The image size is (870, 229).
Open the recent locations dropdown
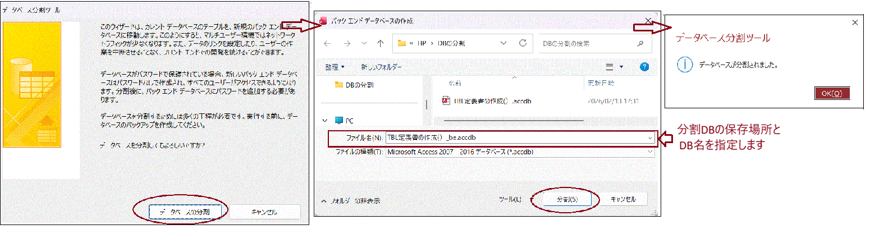[x=363, y=43]
